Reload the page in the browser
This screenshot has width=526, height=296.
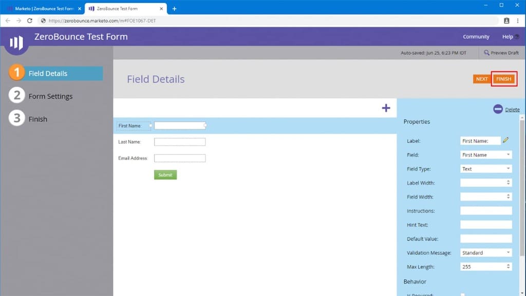click(30, 21)
